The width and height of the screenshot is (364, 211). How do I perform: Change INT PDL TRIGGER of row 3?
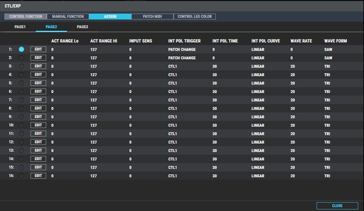coord(173,66)
